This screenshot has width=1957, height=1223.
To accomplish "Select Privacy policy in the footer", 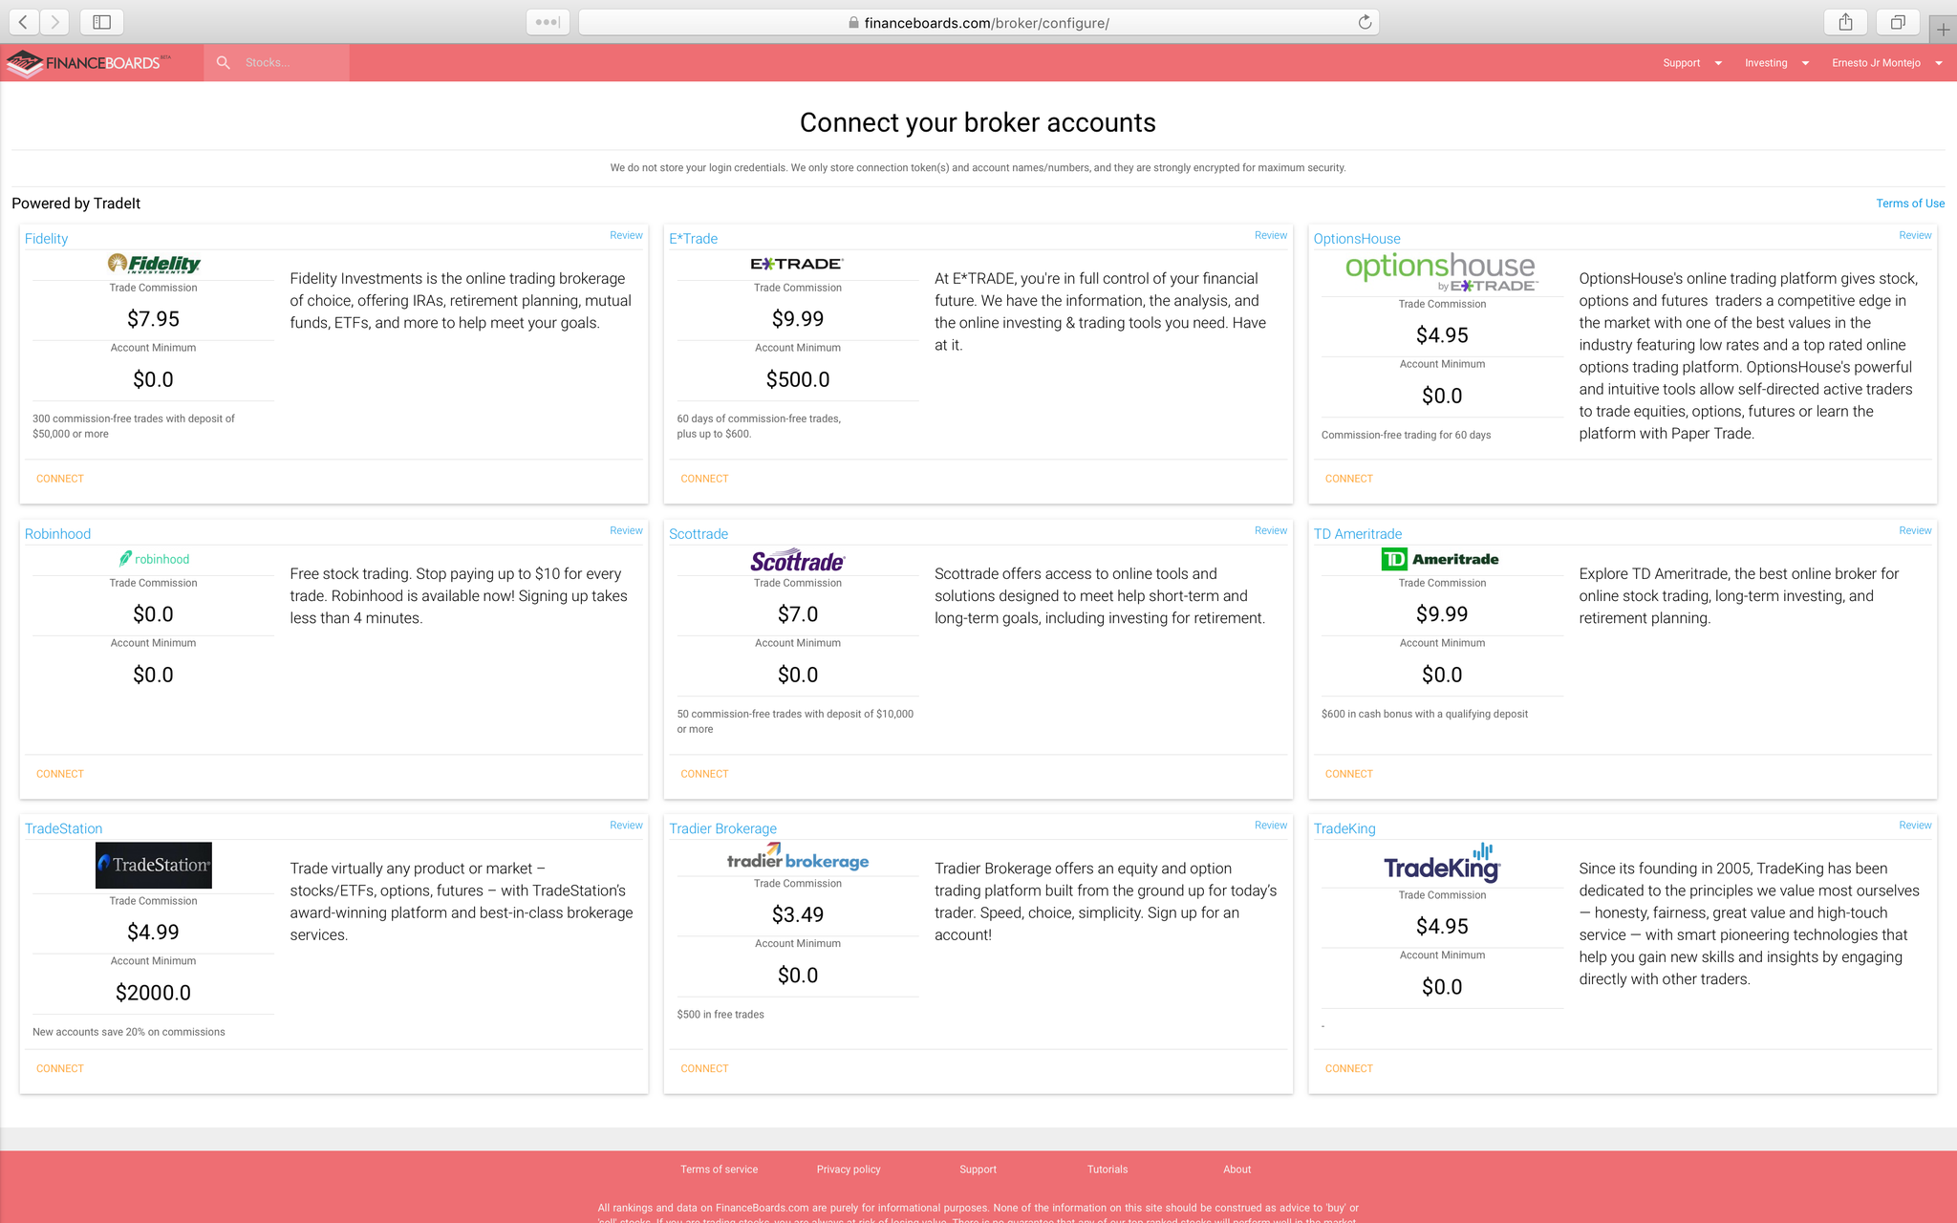I will [x=848, y=1169].
